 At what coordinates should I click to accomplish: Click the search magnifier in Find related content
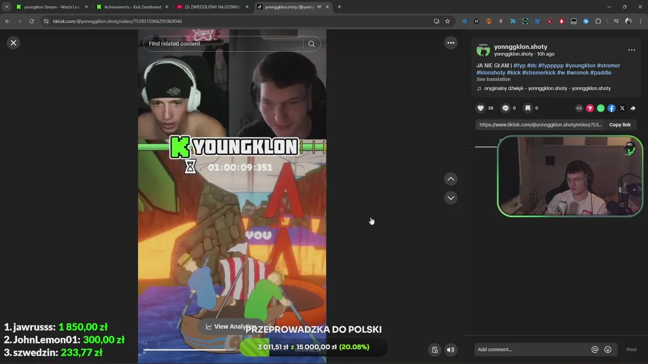[x=311, y=43]
